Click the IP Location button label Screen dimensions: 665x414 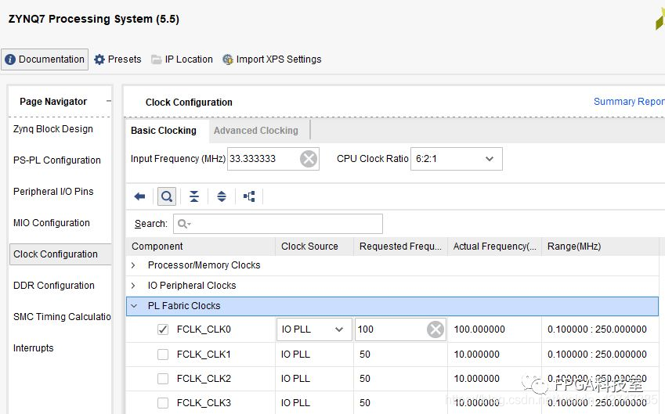189,59
